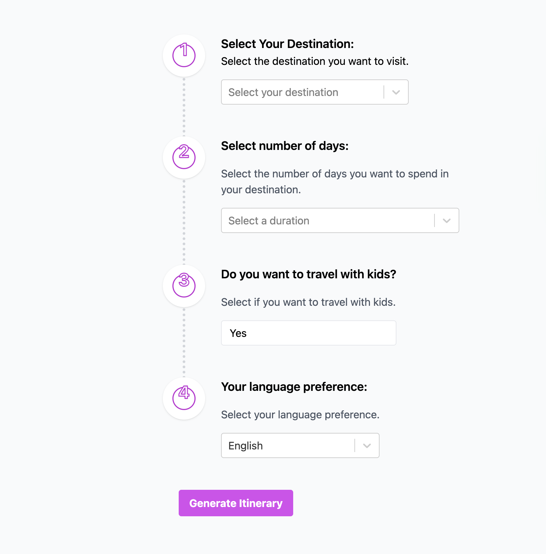Click 'Select the destination you want to visit' text

point(315,61)
